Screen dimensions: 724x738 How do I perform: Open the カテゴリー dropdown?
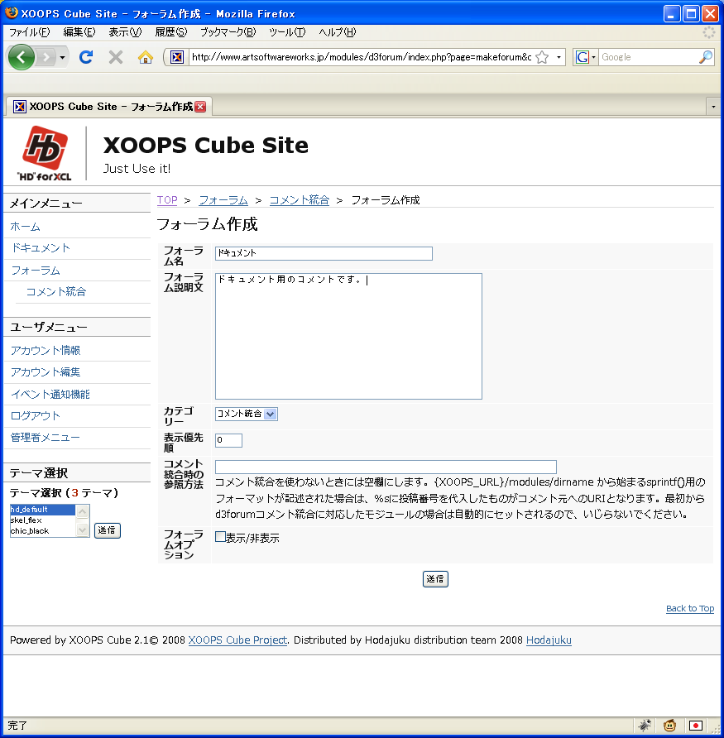pyautogui.click(x=246, y=414)
